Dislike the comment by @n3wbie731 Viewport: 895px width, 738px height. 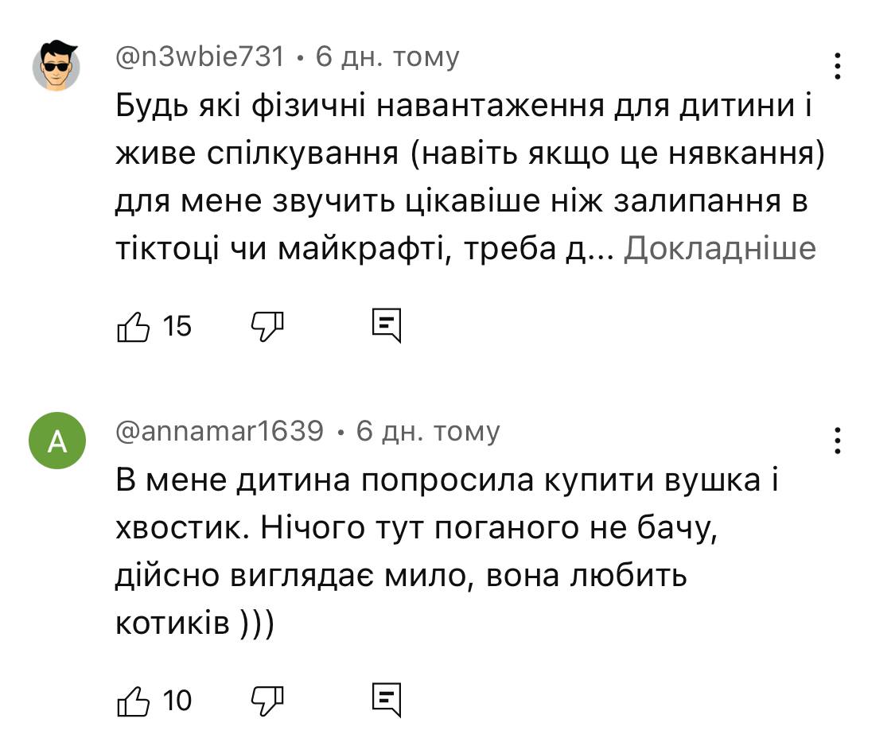coord(267,326)
